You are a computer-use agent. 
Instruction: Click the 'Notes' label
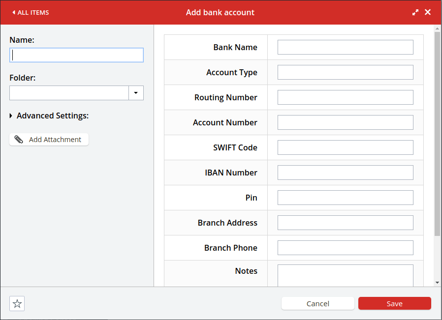[x=246, y=271]
